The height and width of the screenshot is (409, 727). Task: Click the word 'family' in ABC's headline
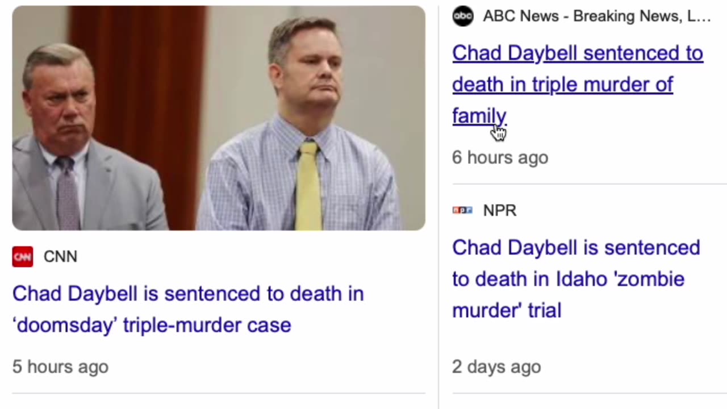tap(478, 116)
